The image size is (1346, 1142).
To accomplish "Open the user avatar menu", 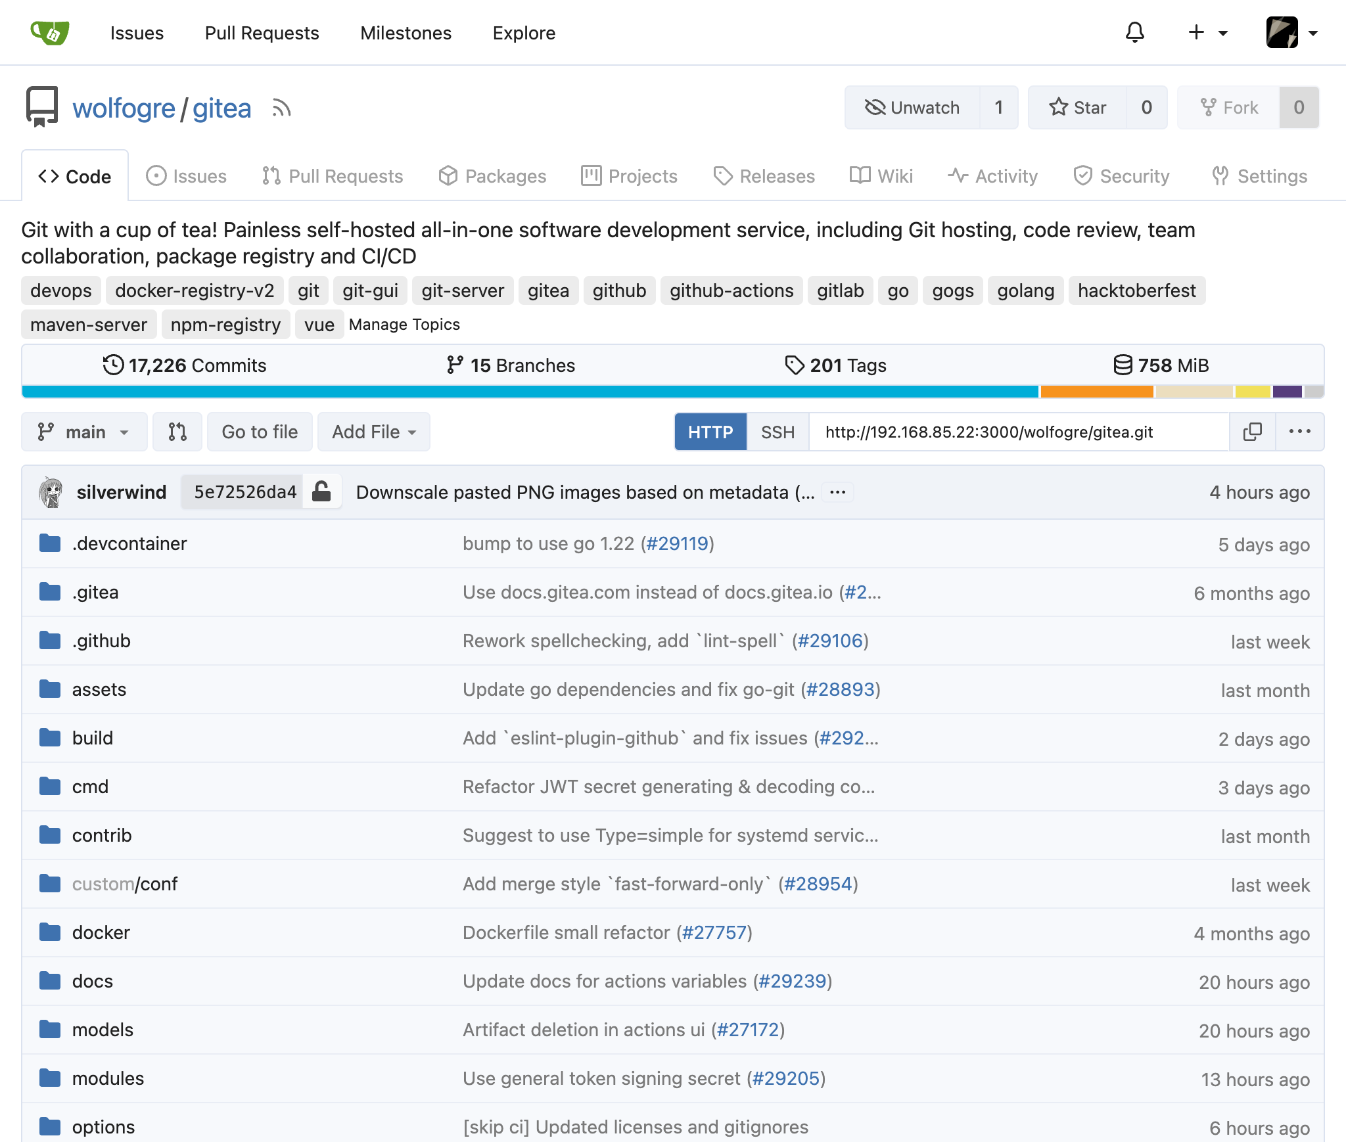I will 1291,32.
